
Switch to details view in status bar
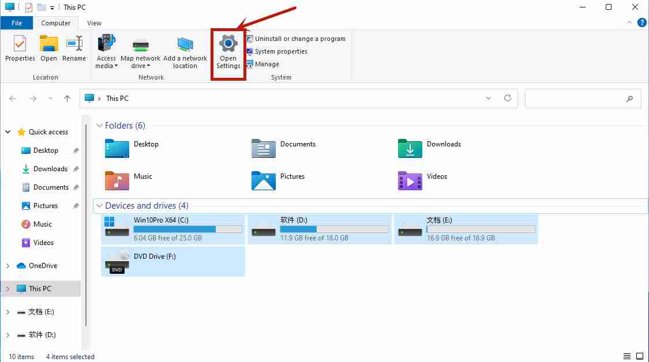pos(627,356)
